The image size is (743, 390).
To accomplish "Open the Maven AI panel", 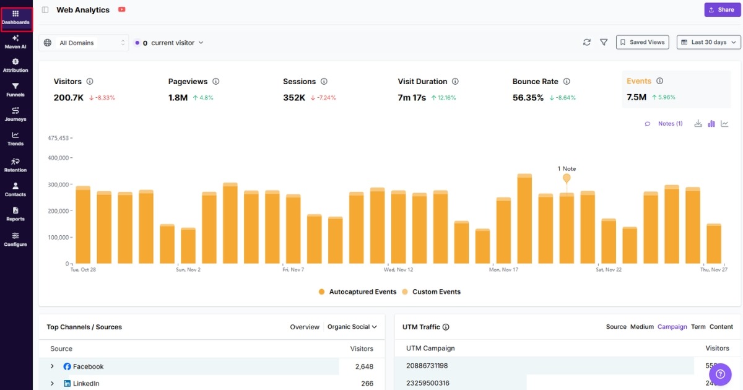I will point(15,41).
